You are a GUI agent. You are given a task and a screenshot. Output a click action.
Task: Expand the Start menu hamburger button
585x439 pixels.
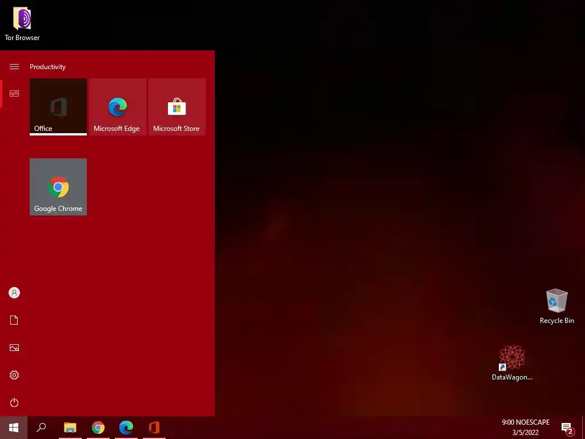pos(14,66)
